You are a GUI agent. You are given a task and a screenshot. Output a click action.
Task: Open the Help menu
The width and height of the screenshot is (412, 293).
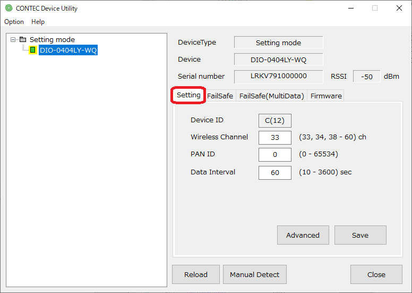(x=38, y=22)
